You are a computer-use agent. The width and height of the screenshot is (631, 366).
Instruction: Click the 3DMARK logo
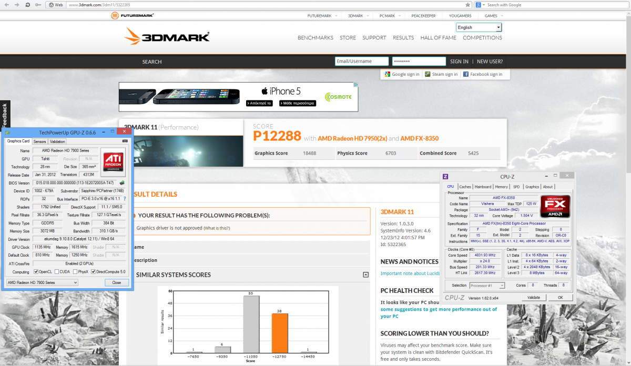(x=167, y=37)
